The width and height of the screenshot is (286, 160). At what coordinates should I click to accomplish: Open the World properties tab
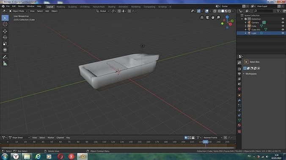(239, 89)
